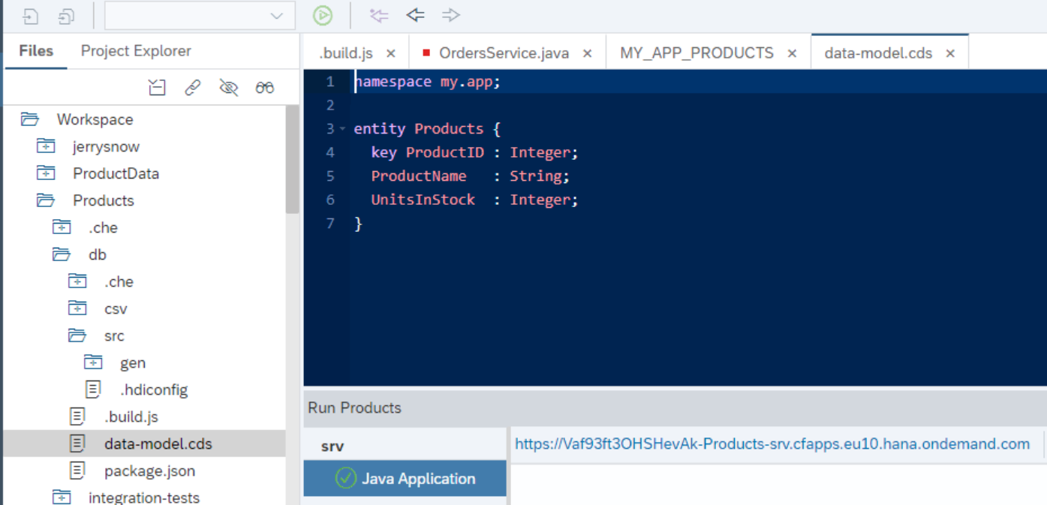Screen dimensions: 1047x505
Task: Switch to the Project Explorer tab
Action: click(x=136, y=51)
